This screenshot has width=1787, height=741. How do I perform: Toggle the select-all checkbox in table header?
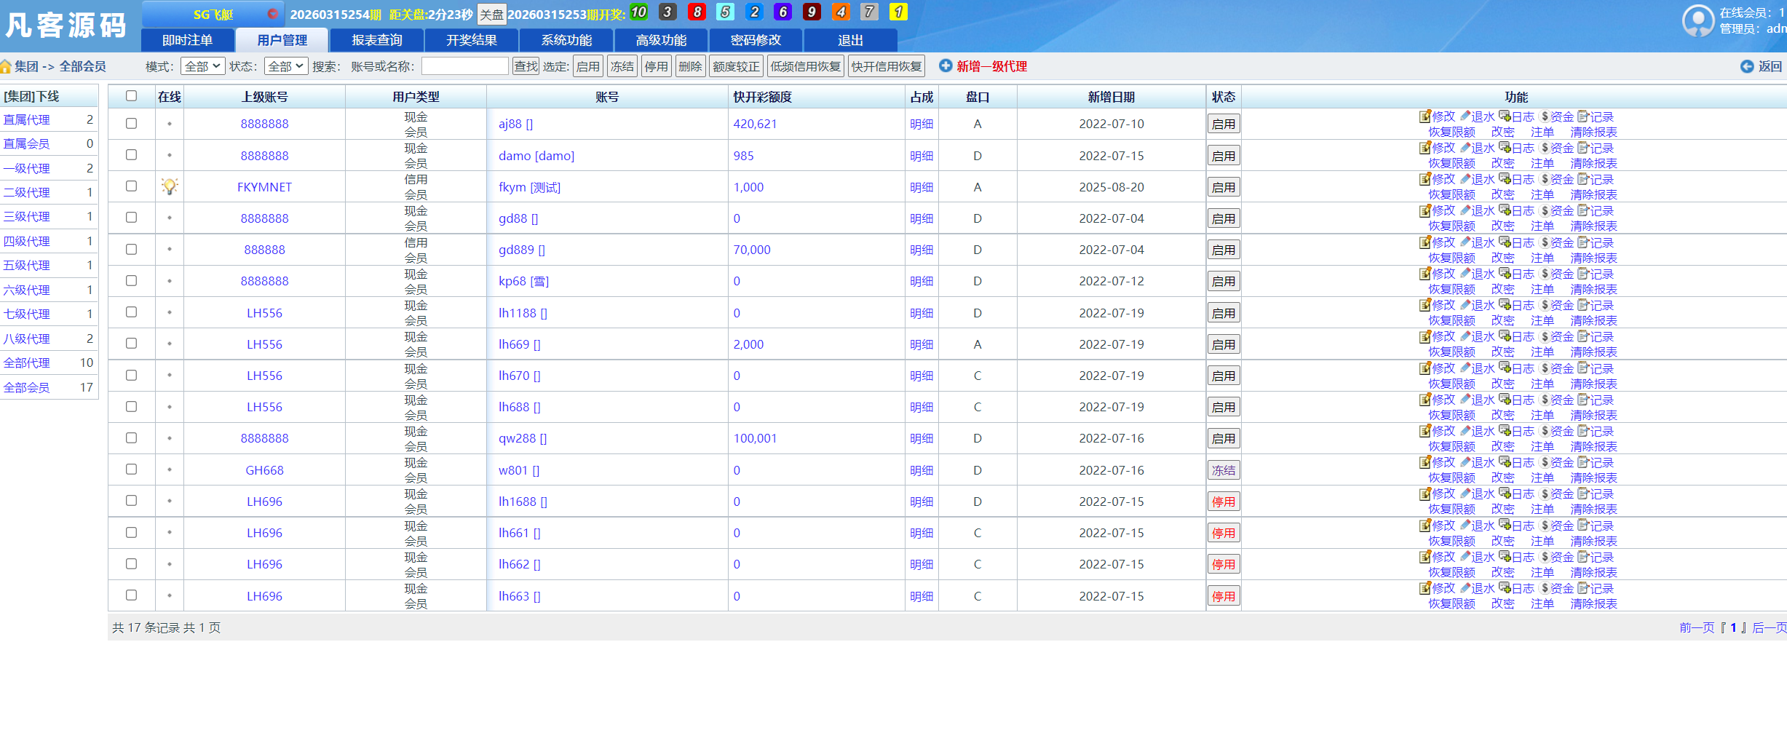(131, 96)
